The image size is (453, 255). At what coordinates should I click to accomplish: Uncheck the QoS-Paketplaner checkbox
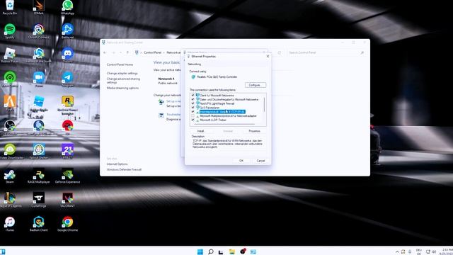tap(193, 107)
